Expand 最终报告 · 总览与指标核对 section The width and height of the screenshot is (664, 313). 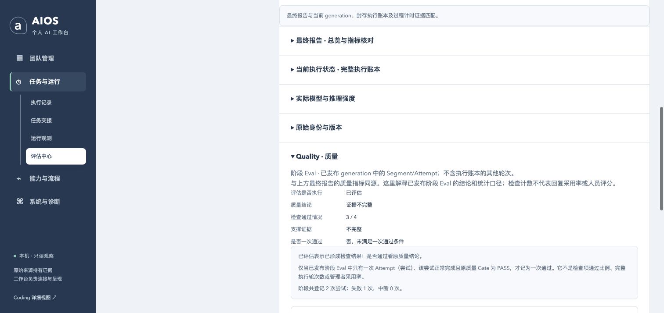(464, 40)
